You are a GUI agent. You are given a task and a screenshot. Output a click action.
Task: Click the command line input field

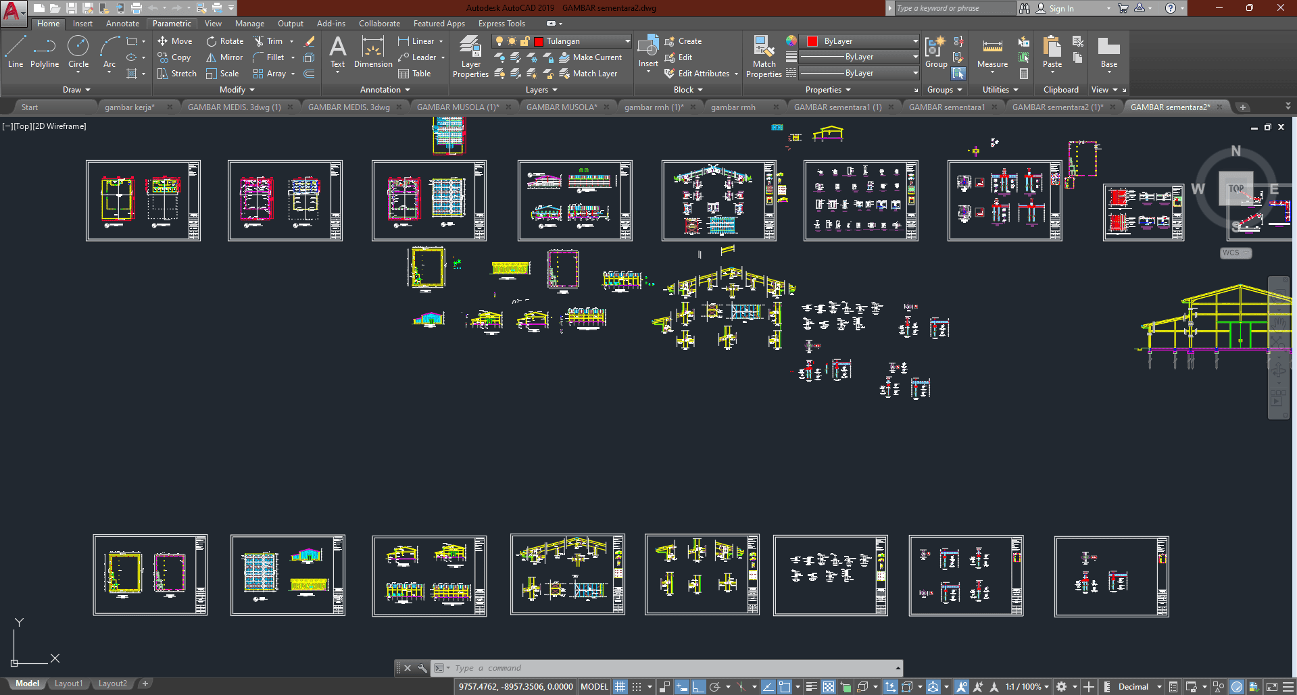point(669,668)
